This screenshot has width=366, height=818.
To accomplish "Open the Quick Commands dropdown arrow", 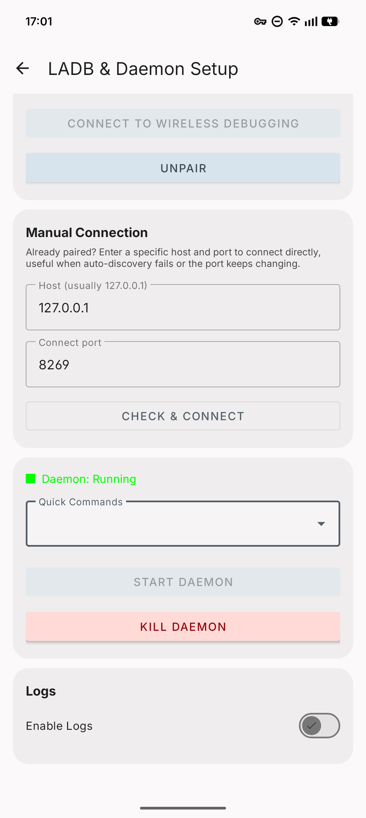I will coord(321,524).
